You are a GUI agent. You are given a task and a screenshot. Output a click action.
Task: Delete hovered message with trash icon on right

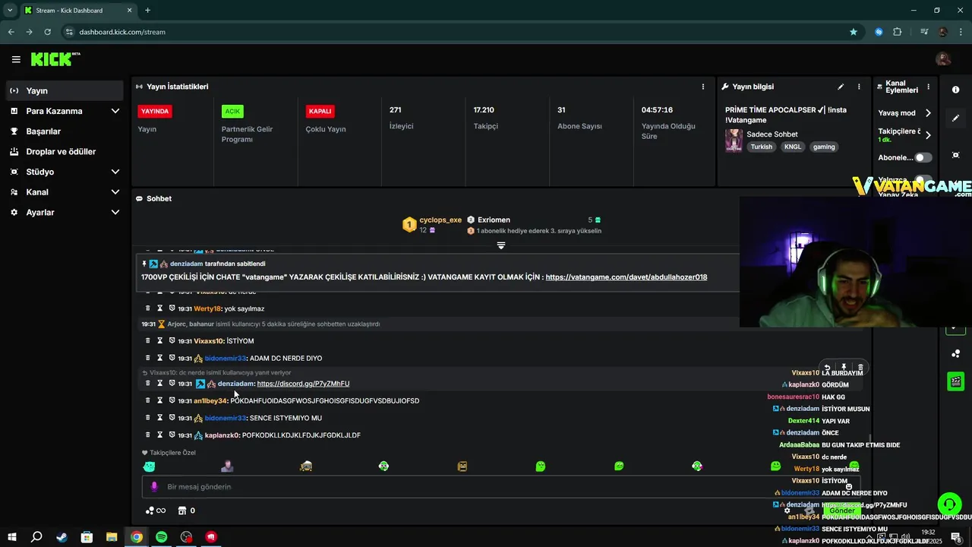(860, 368)
